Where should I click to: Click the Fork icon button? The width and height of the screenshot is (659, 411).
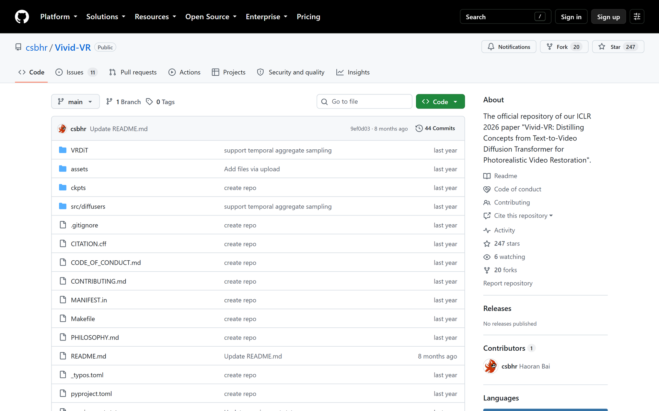pyautogui.click(x=564, y=47)
